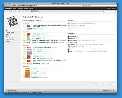Click the Tasks icon in the toolbar

[27, 11]
